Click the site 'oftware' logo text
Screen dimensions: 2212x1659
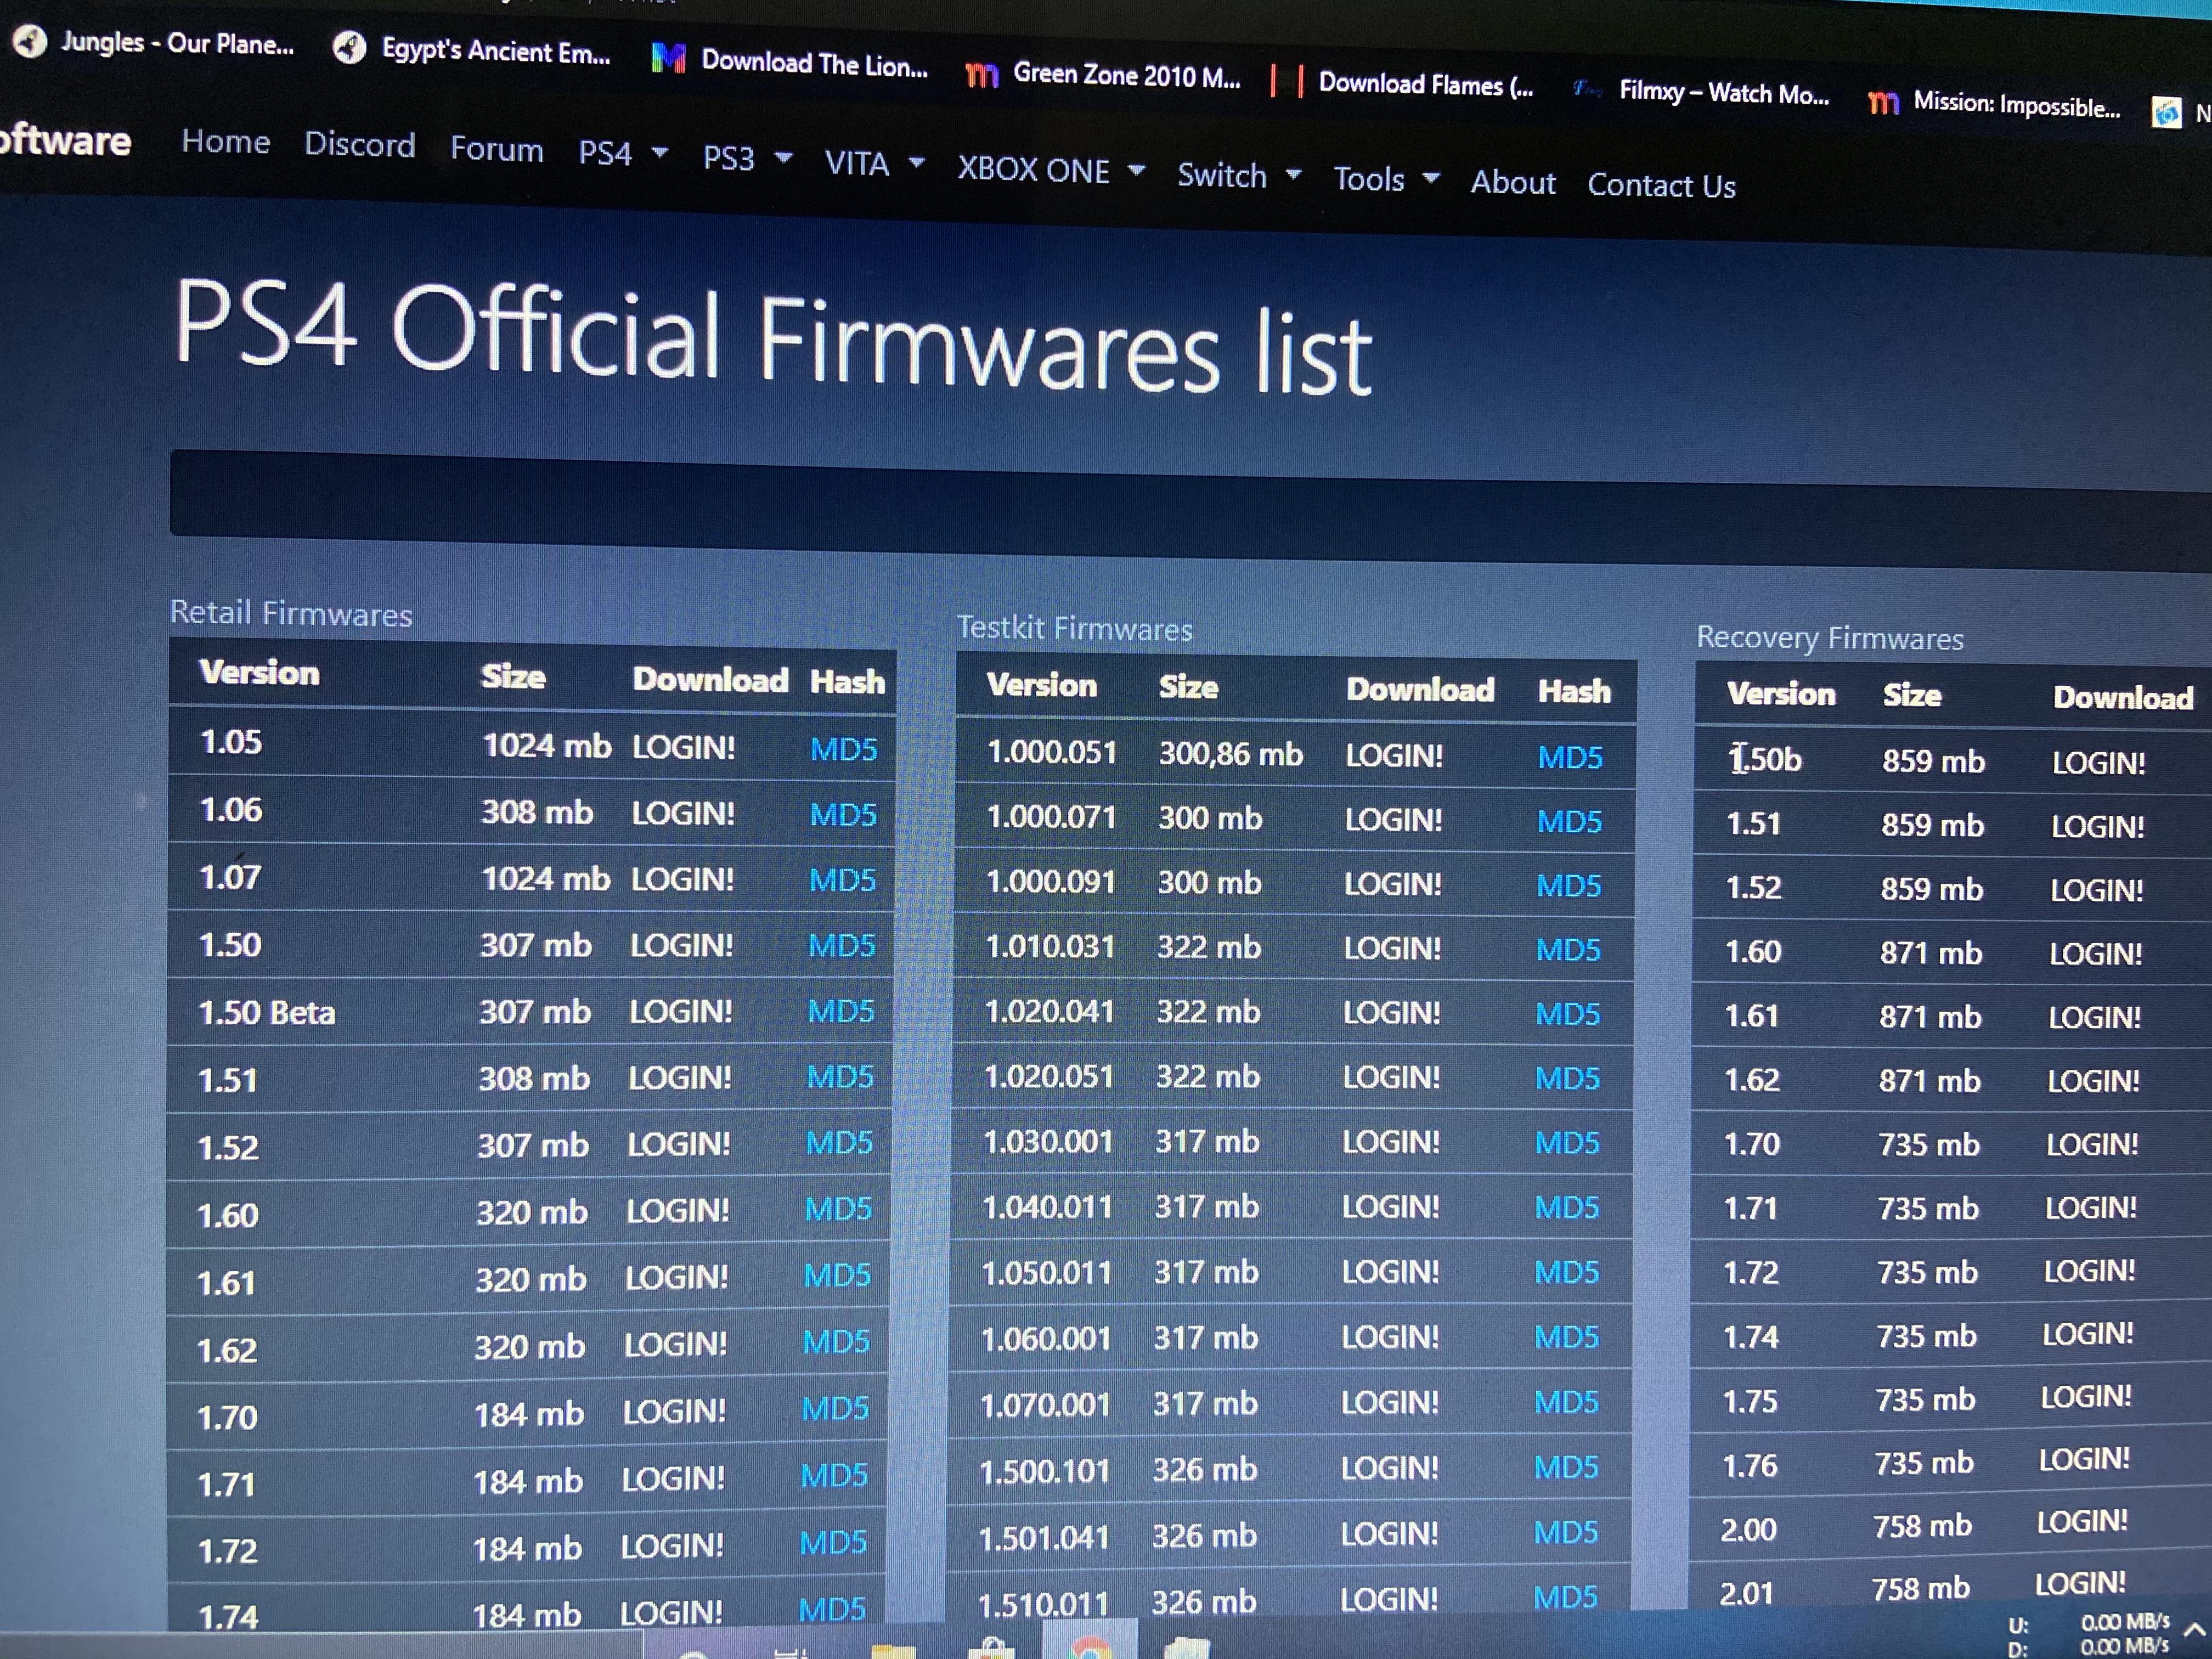click(66, 140)
